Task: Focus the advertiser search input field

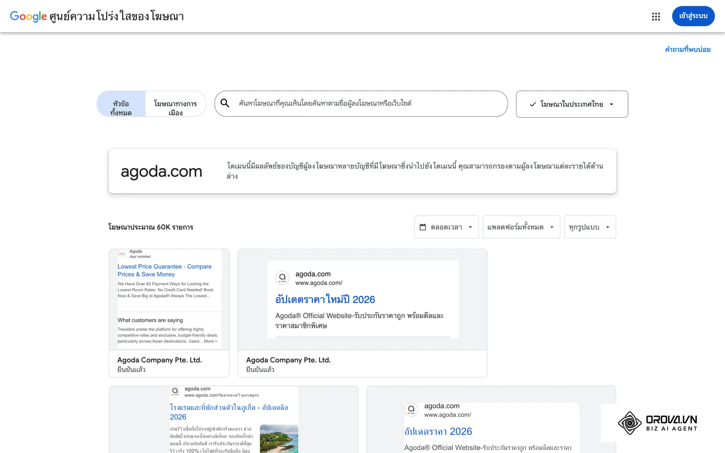Action: 361,104
